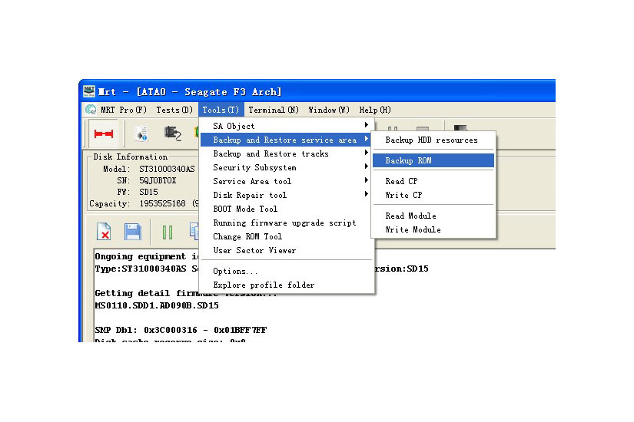This screenshot has height=422, width=634.
Task: Close the Tools(T) menu
Action: pos(221,110)
